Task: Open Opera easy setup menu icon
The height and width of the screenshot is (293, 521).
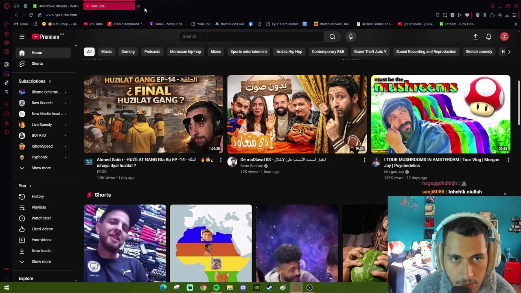Action: tap(514, 15)
